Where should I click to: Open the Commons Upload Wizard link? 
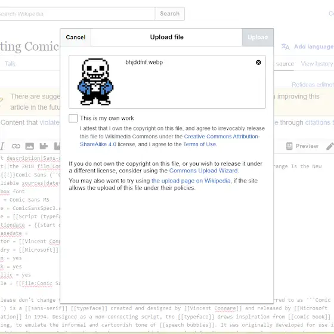(203, 171)
